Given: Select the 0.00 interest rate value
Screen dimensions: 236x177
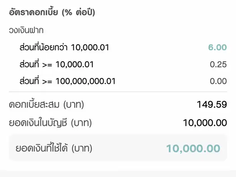Looking at the screenshot, I should 218,81.
